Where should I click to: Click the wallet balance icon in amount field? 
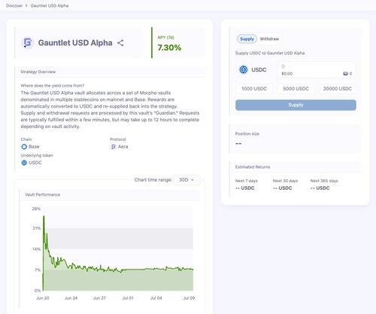[x=345, y=74]
